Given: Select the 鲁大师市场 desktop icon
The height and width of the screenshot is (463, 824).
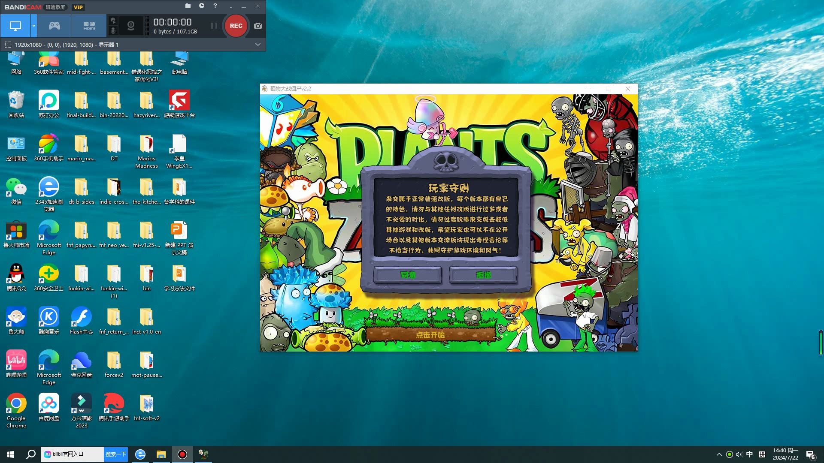Looking at the screenshot, I should click(x=16, y=235).
